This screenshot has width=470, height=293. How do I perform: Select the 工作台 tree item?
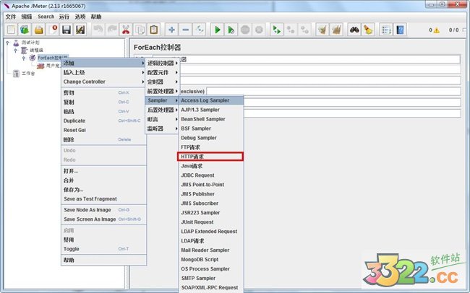tap(28, 74)
